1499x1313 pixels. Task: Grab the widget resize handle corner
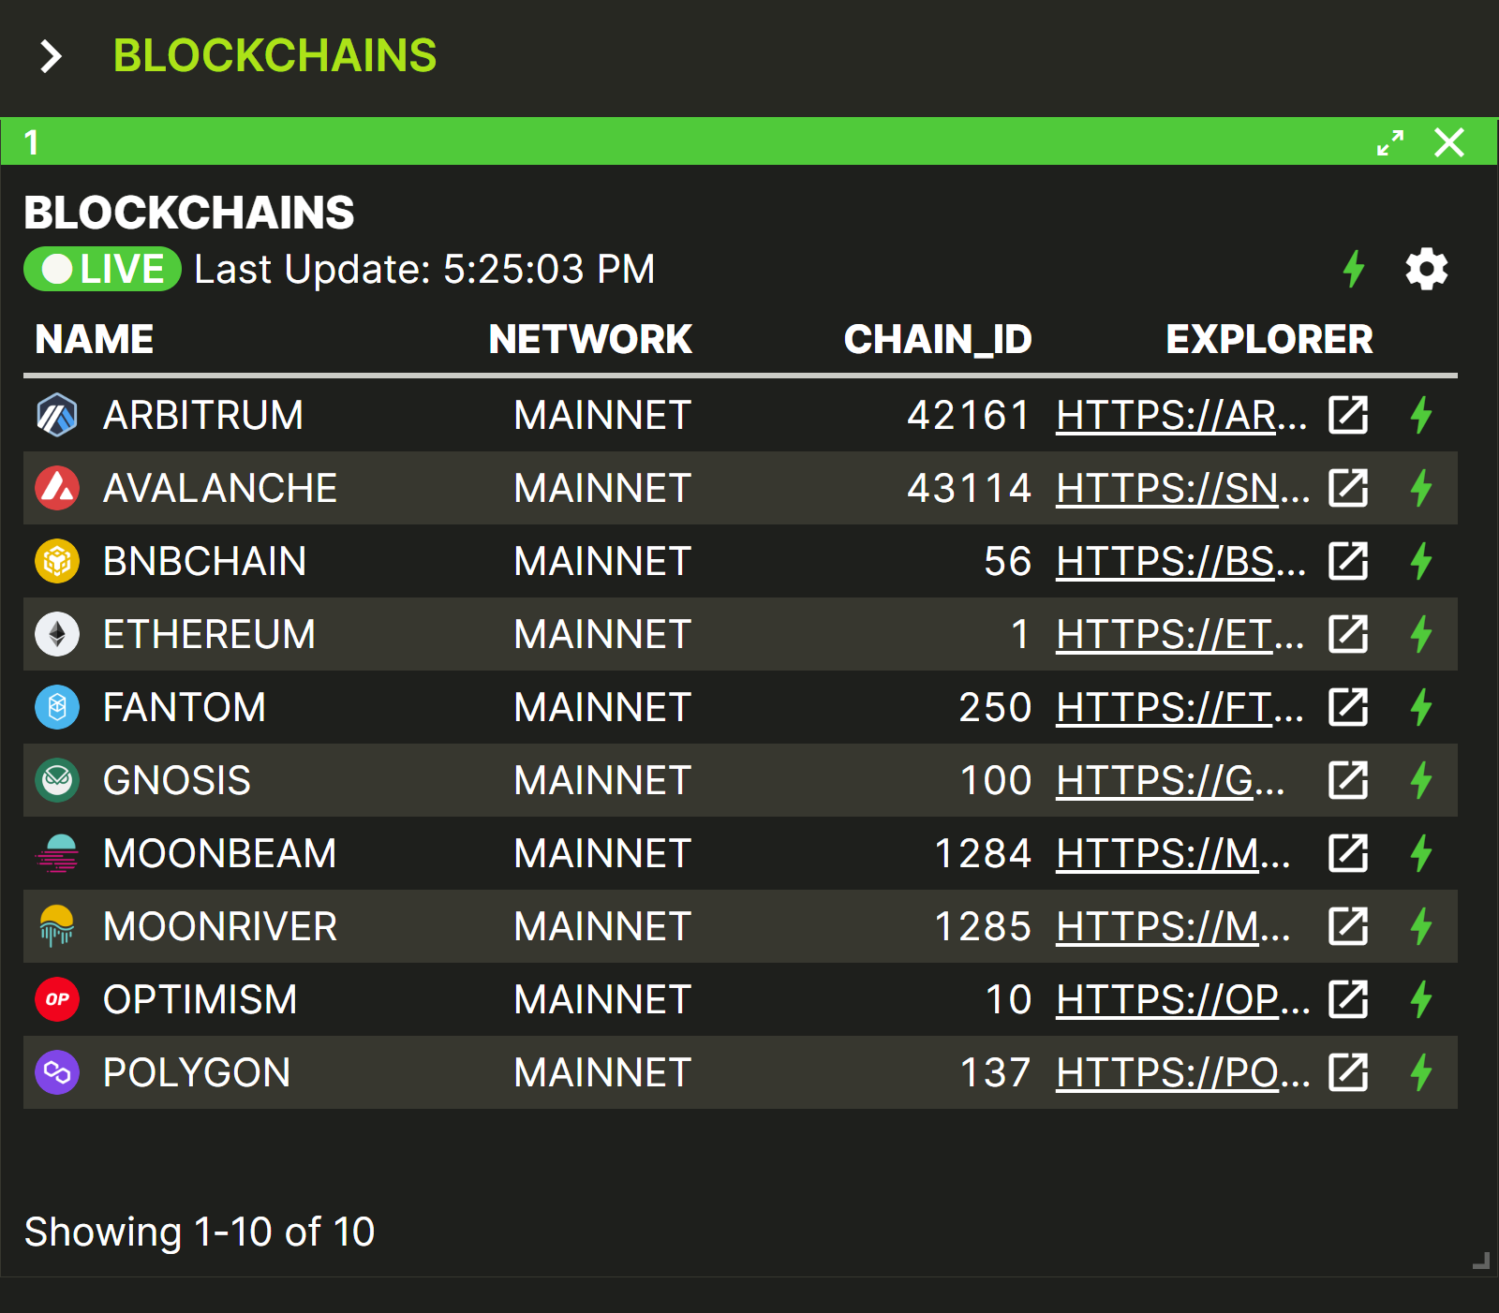point(1481,1261)
